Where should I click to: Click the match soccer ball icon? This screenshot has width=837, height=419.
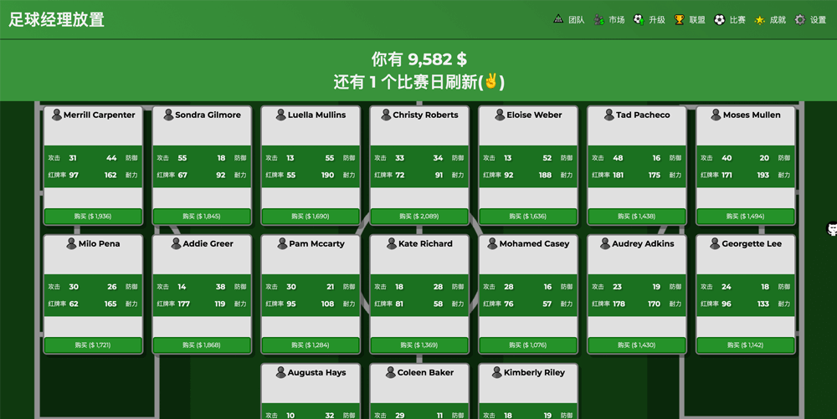(x=720, y=20)
